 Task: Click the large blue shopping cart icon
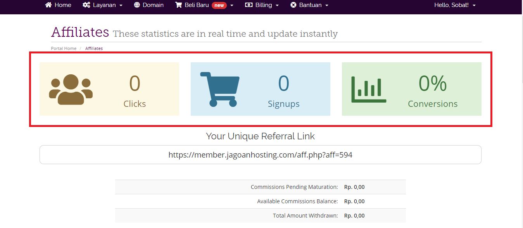pyautogui.click(x=220, y=89)
